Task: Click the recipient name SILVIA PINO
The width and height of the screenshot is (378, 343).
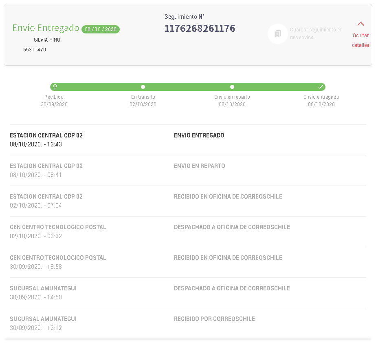Action: (x=47, y=40)
